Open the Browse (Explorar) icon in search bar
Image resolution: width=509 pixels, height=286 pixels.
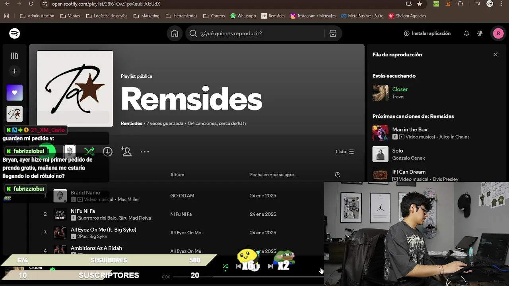pos(333,33)
